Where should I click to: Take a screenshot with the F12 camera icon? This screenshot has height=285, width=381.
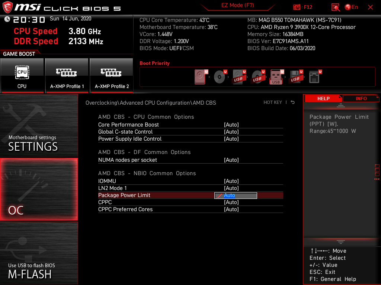click(297, 7)
